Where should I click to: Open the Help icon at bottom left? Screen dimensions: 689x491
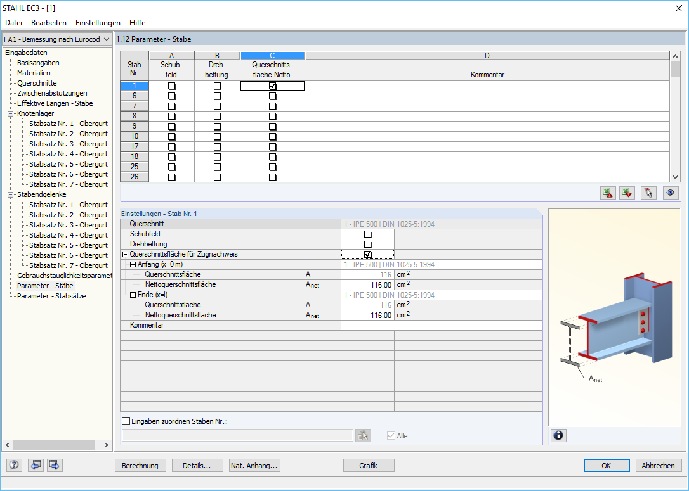pos(13,465)
